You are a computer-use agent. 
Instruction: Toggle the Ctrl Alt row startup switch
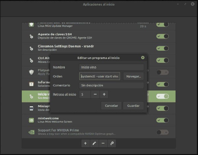(x=162, y=60)
